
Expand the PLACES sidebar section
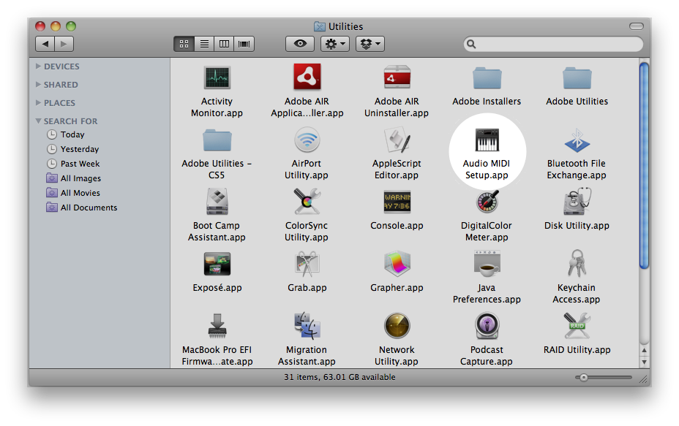coord(38,102)
